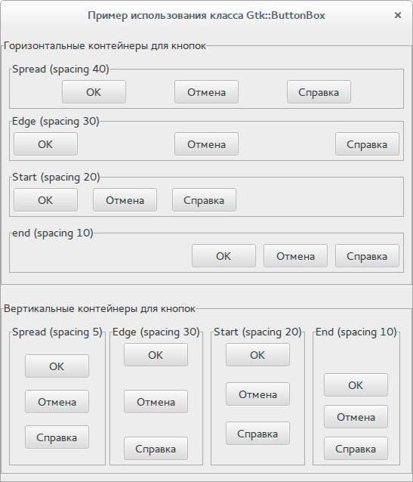Click Справка in vertical Edge (spacing 30) group
Image resolution: width=413 pixels, height=482 pixels.
pyautogui.click(x=156, y=449)
